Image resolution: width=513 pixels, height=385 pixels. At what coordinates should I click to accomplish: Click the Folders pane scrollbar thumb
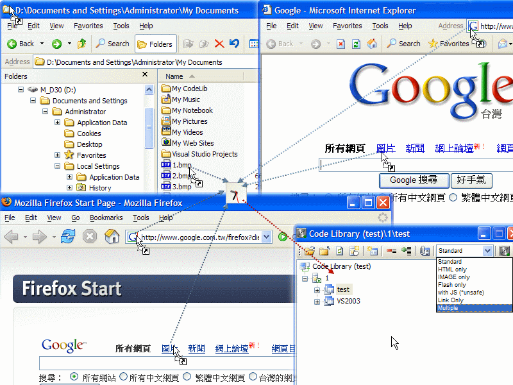(149, 127)
